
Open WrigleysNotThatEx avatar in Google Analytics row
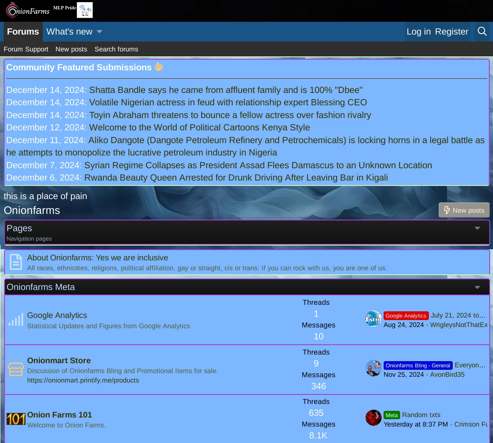click(x=373, y=319)
